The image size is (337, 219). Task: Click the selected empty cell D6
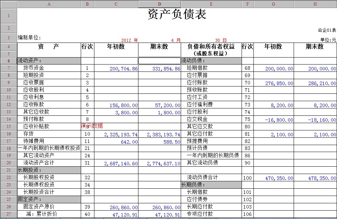coord(159,61)
